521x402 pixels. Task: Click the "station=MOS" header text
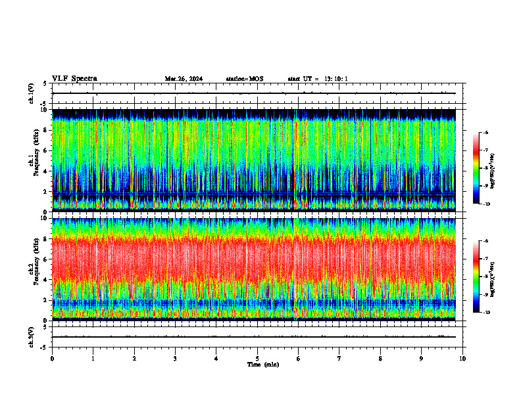(x=245, y=79)
